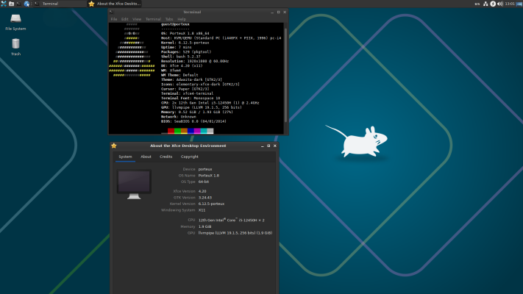Launch the file manager from the panel
The image size is (523, 294).
(11, 4)
